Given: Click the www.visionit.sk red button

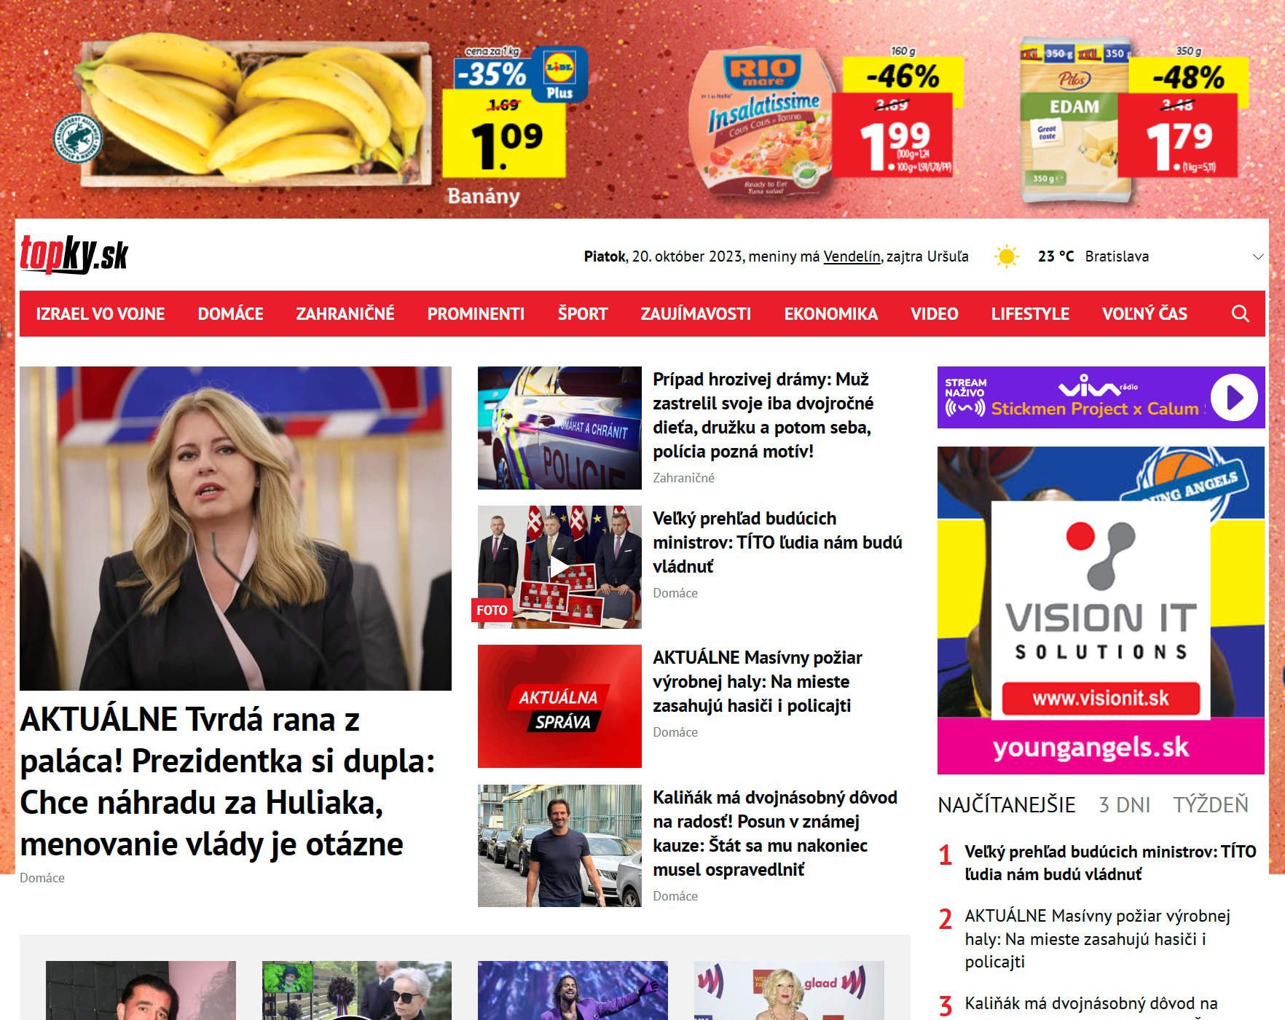Looking at the screenshot, I should pos(1101,699).
